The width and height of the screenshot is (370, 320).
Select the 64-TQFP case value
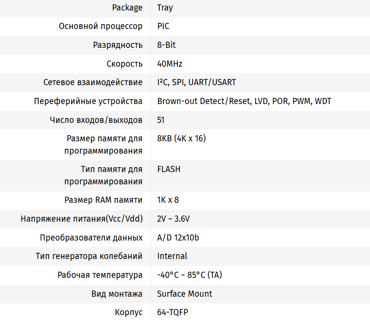[173, 313]
